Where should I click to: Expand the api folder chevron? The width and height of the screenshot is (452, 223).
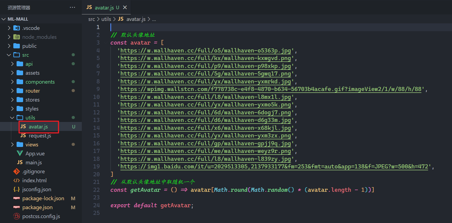pos(12,64)
